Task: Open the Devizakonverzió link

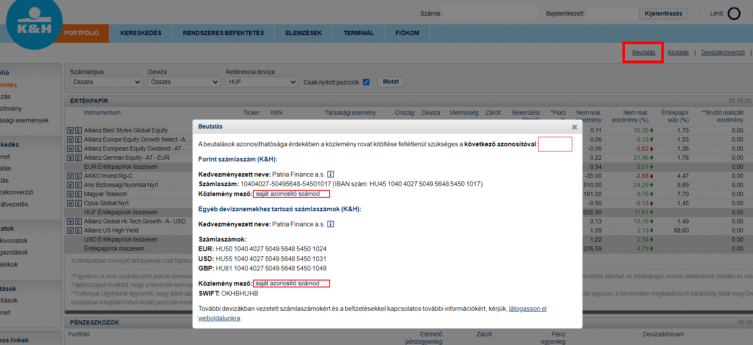Action: (x=723, y=52)
